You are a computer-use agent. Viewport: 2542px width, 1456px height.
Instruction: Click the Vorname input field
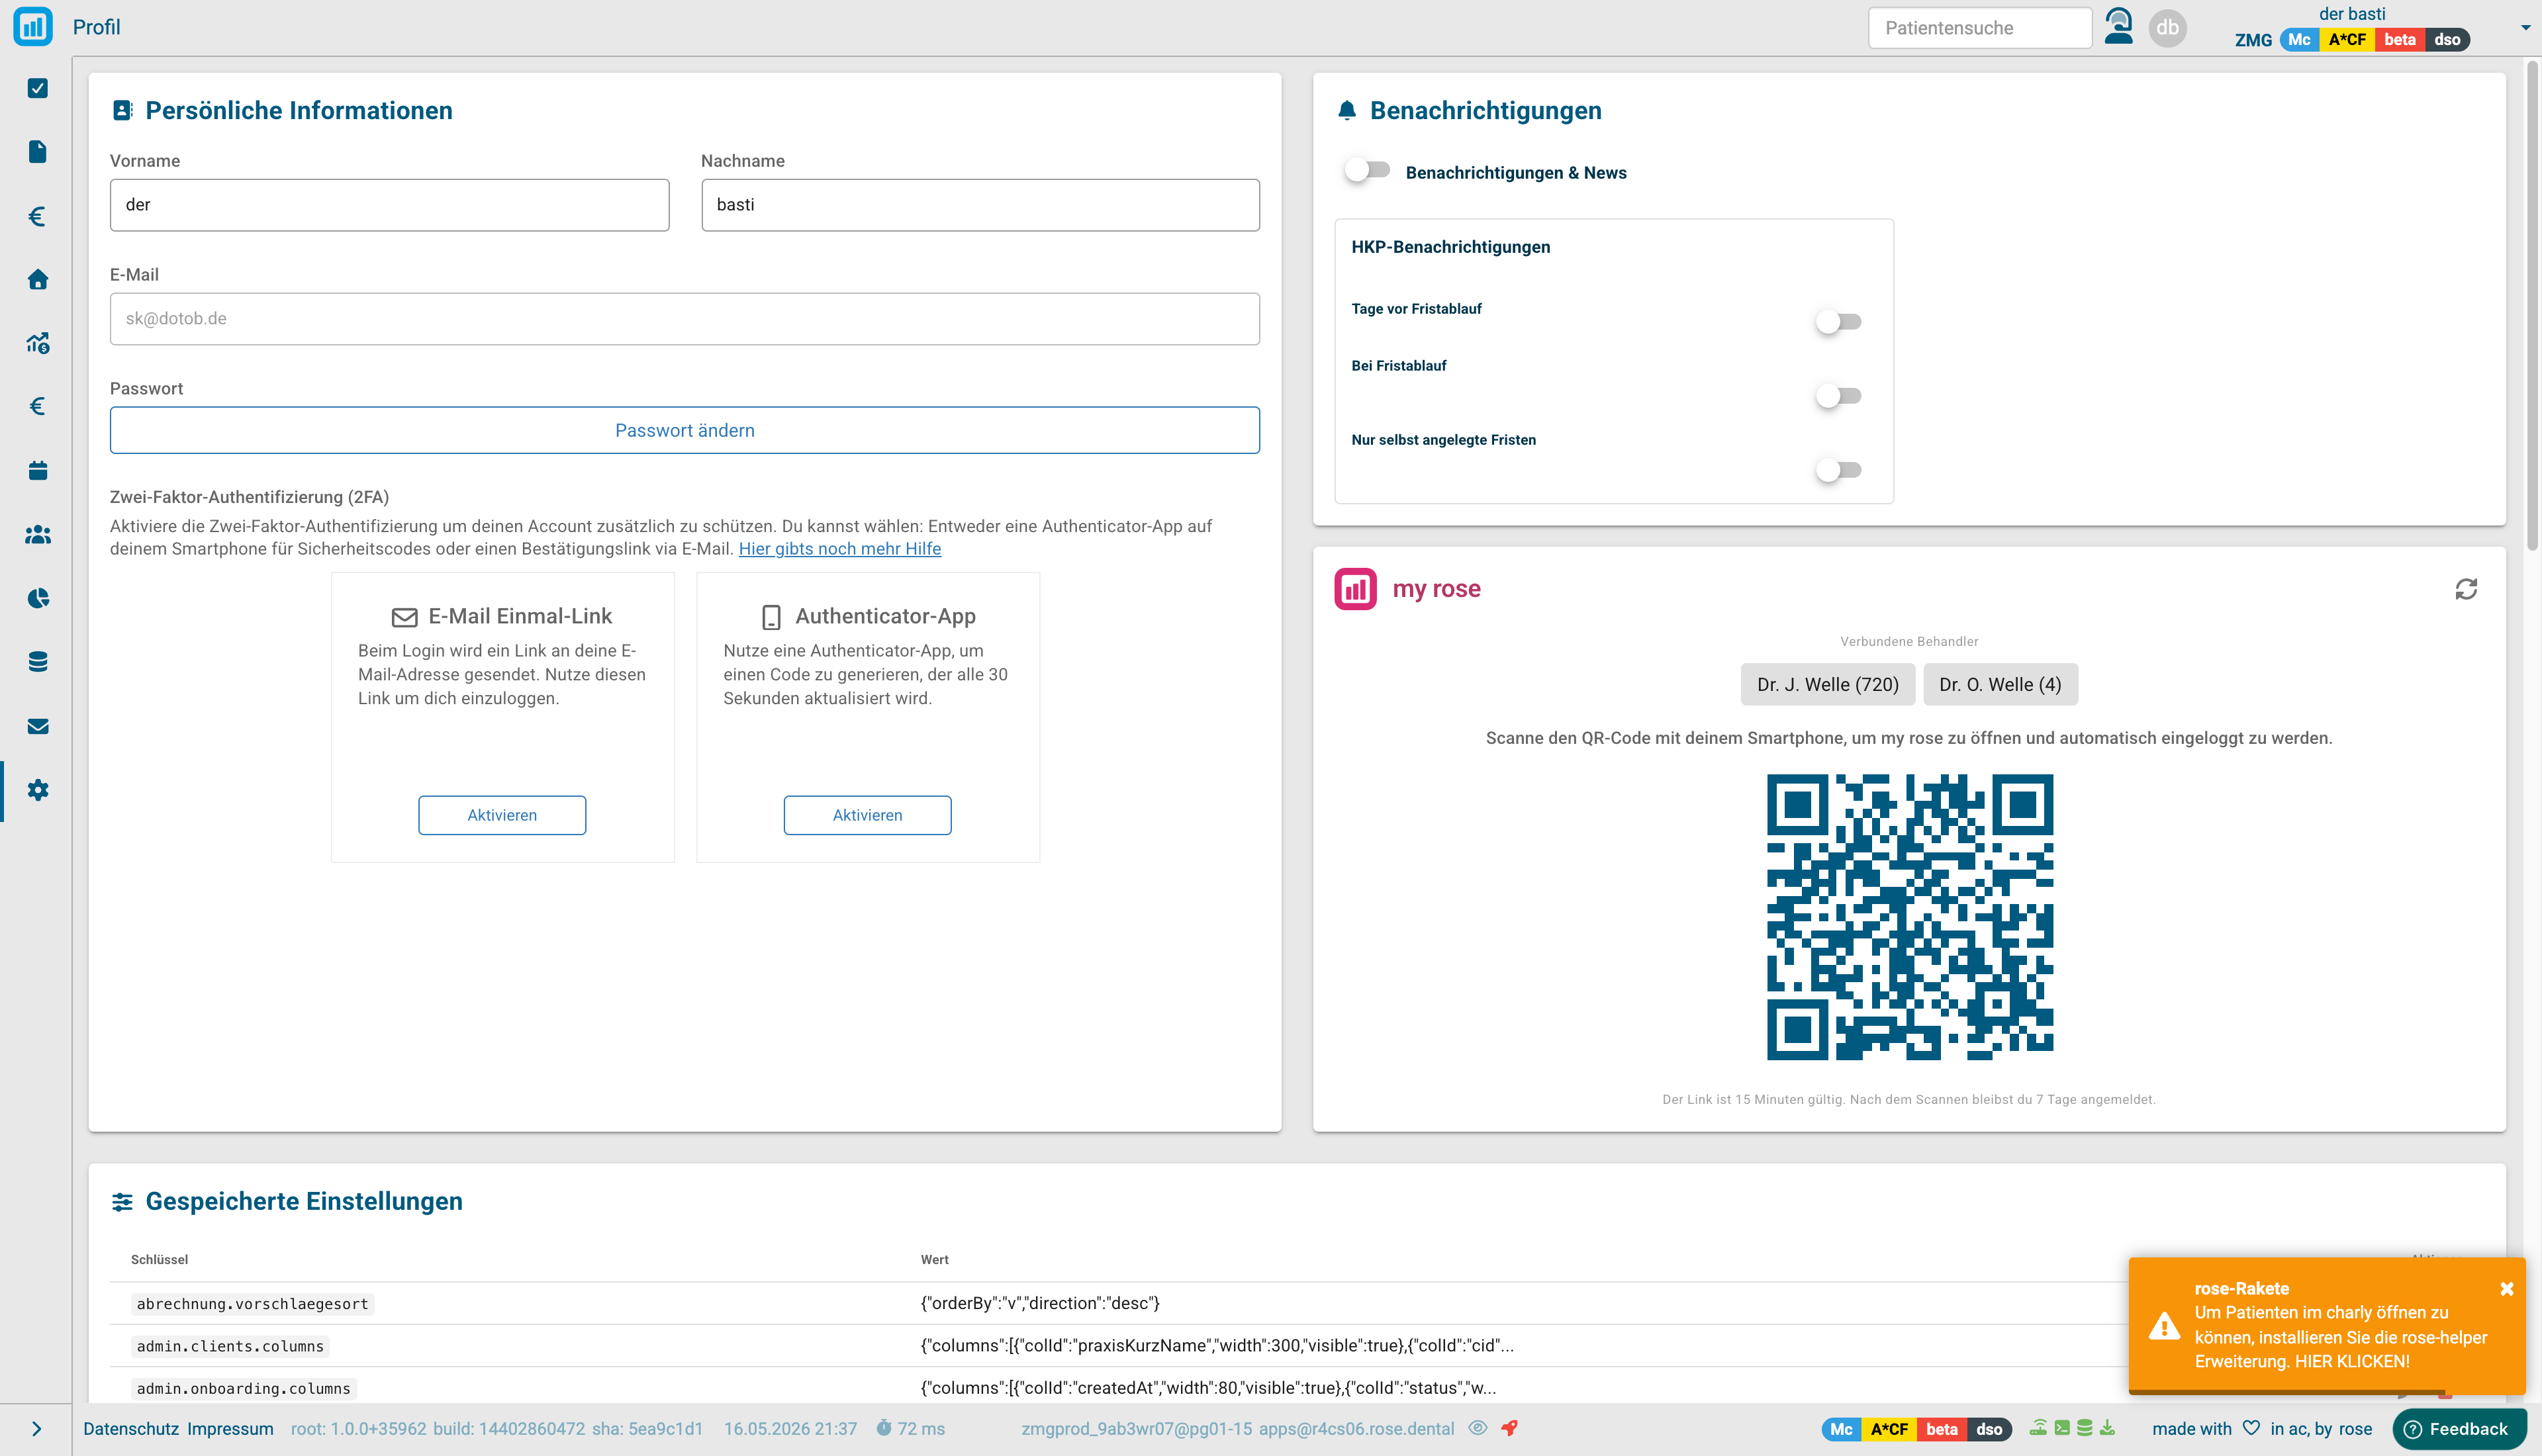point(389,205)
